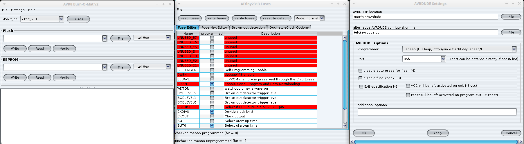This screenshot has width=524, height=144.
Task: Click the fuse table scroll down arrow
Action: click(345, 126)
